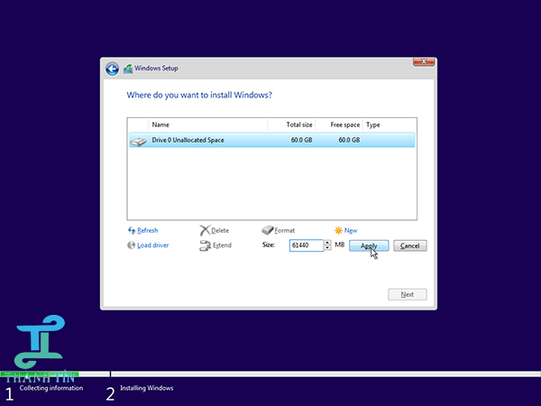
Task: Click the New partition star icon
Action: 338,230
